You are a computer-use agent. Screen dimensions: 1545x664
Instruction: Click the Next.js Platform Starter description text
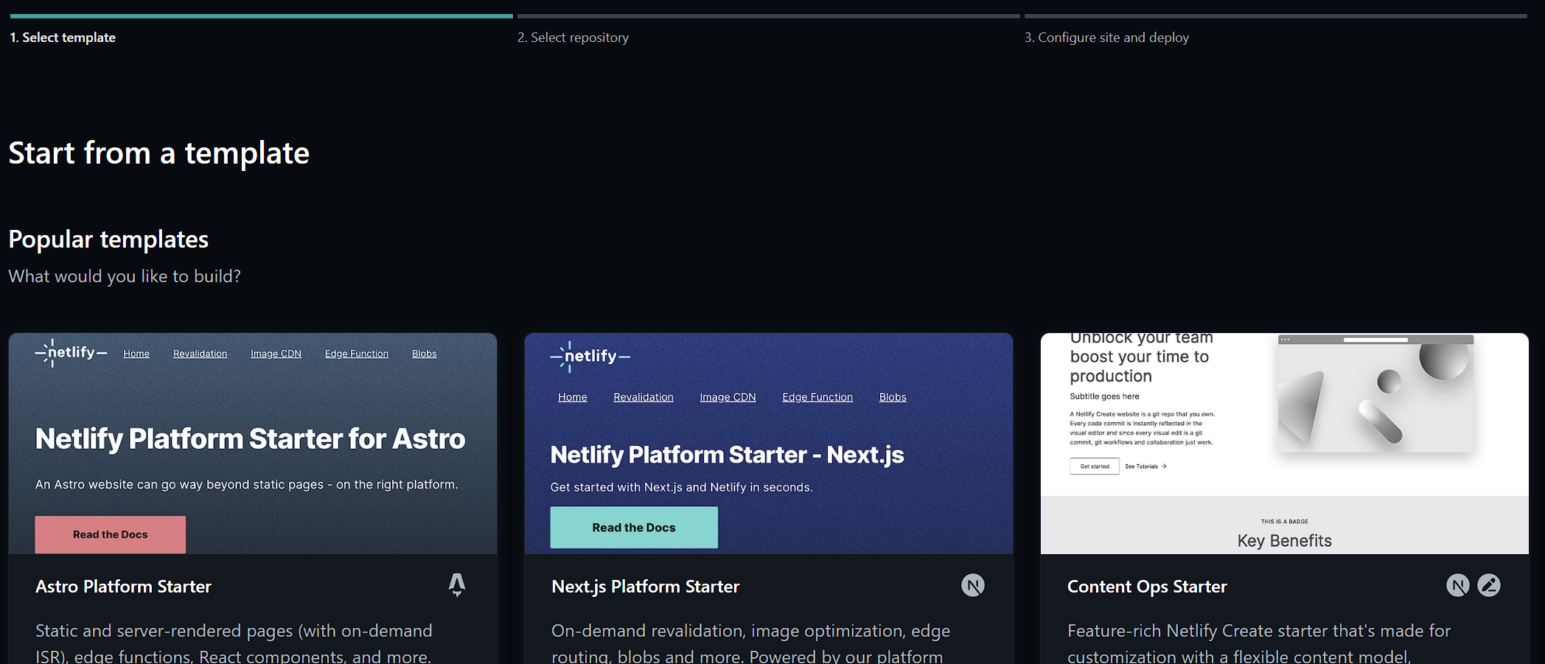[x=750, y=643]
